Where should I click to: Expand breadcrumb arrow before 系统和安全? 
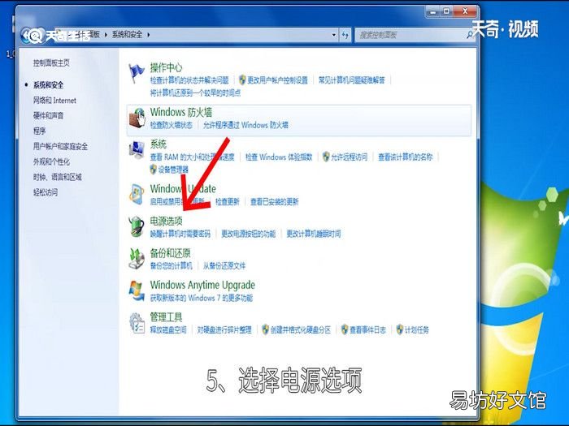pos(106,35)
